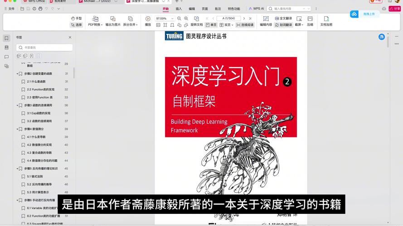This screenshot has height=226, width=403.
Task: Open the 拆分合并 split and merge tool
Action: pyautogui.click(x=130, y=21)
